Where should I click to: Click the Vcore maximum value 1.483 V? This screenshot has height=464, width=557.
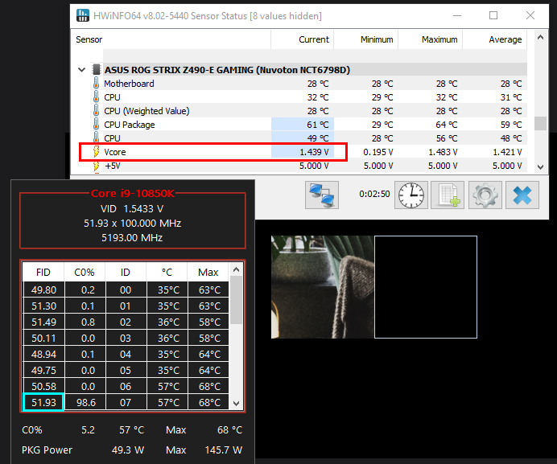[x=443, y=152]
